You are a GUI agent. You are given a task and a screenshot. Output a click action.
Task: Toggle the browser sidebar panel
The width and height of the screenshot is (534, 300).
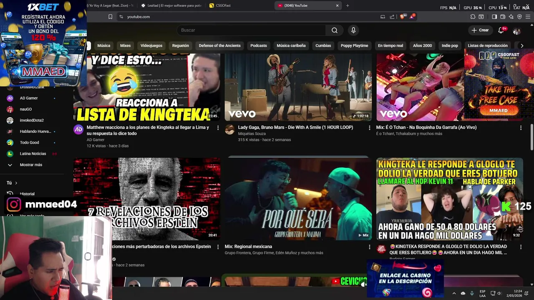[494, 17]
